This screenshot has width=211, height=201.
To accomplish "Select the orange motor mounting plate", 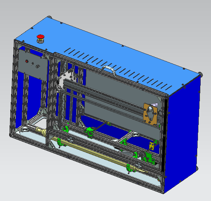I will 150,114.
